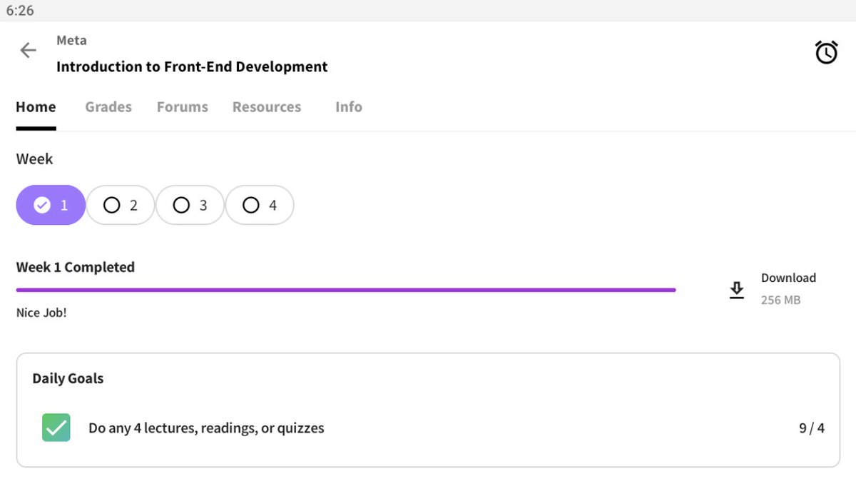Choose Week 4 pill
This screenshot has height=479, width=856.
click(260, 205)
